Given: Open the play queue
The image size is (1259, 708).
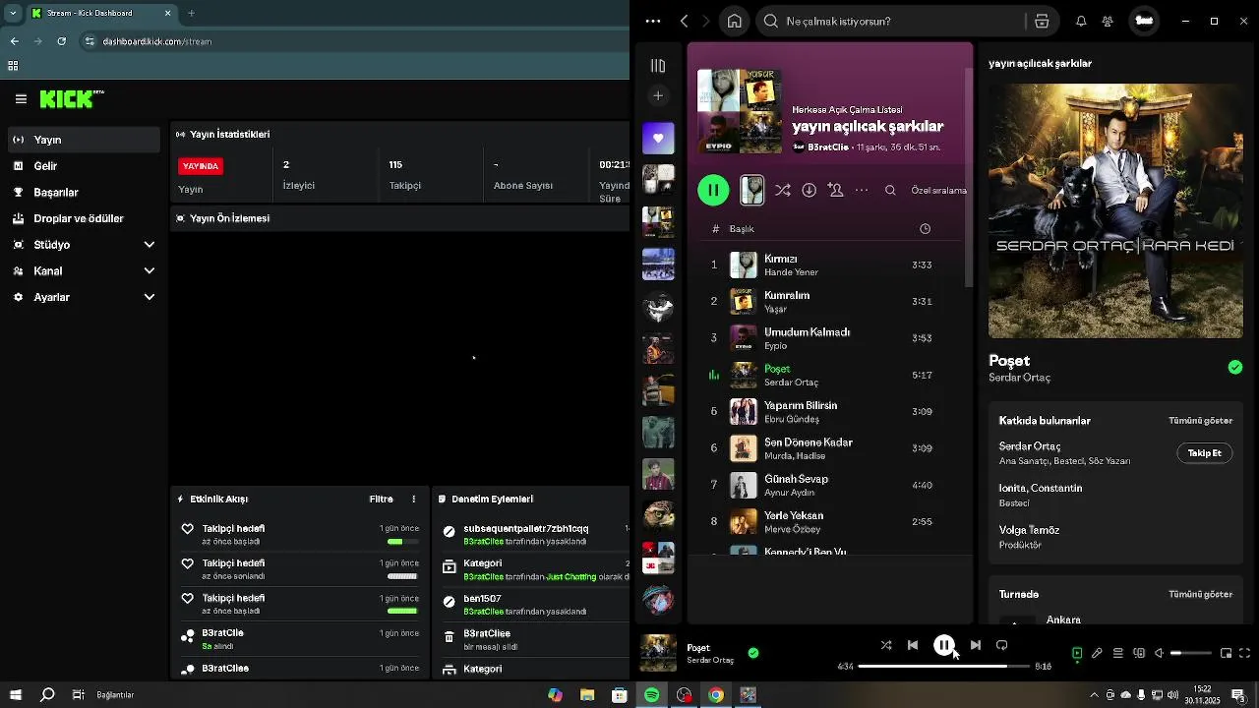Looking at the screenshot, I should click(1117, 653).
